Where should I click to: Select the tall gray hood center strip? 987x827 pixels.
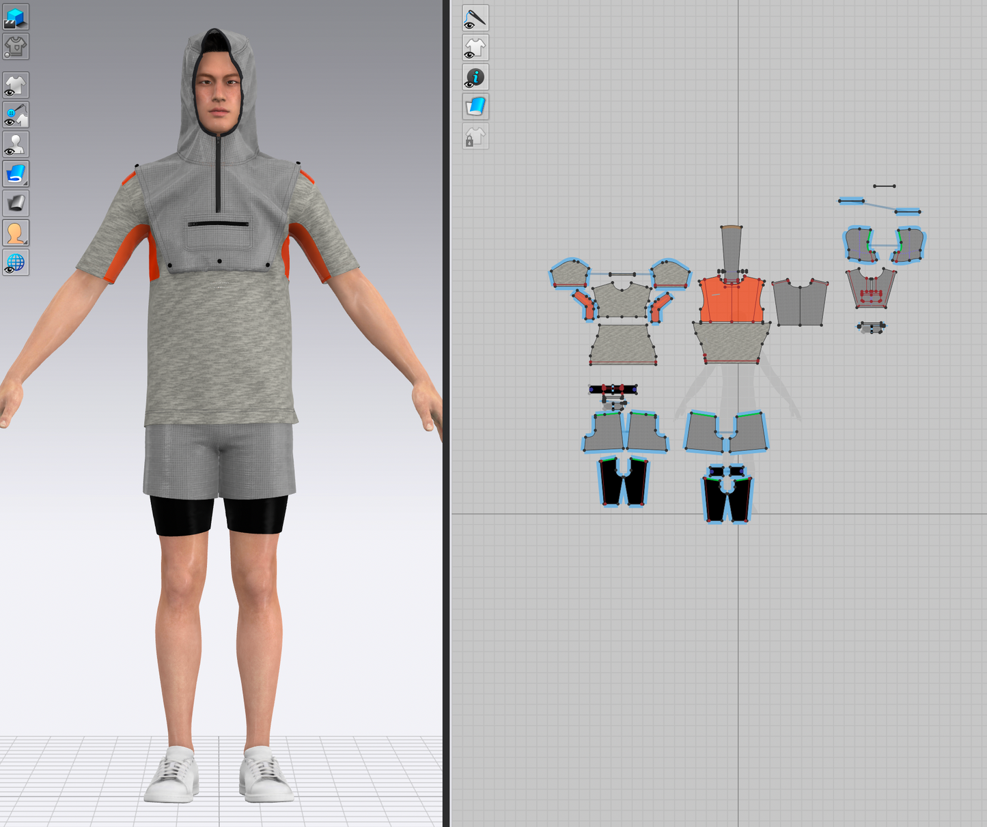click(732, 250)
